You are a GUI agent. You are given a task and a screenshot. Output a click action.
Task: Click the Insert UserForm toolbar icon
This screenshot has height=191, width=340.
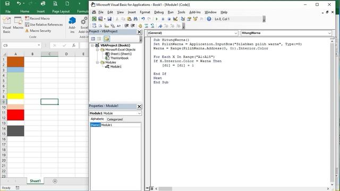click(100, 19)
